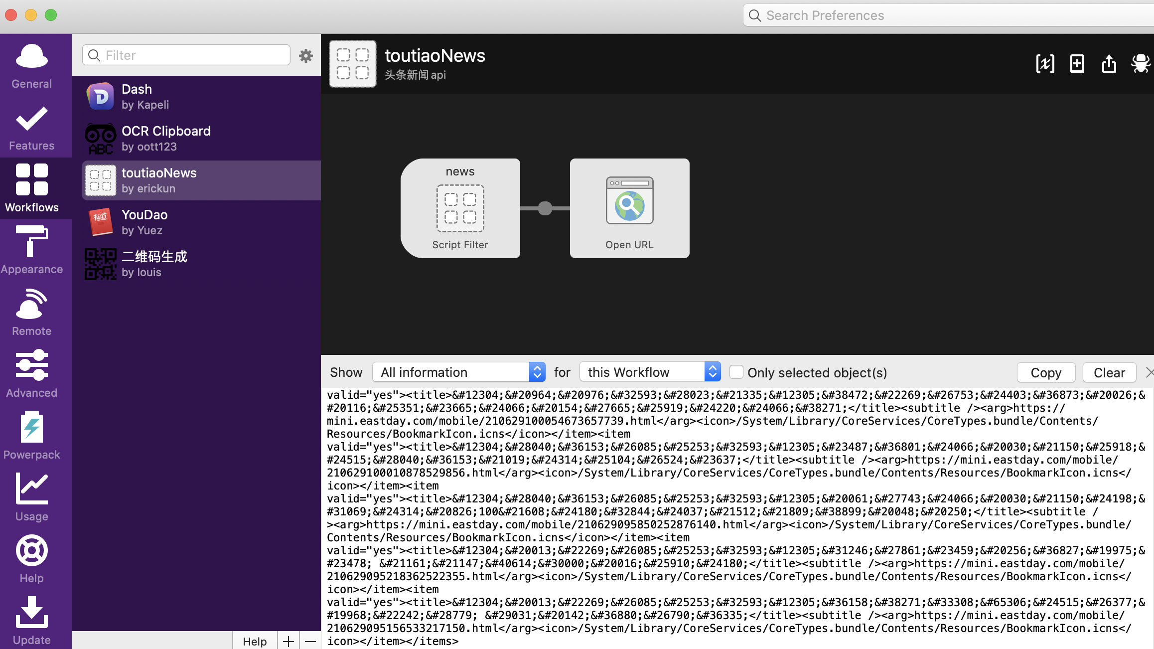The image size is (1154, 649).
Task: Click the share workflow export icon
Action: [x=1109, y=64]
